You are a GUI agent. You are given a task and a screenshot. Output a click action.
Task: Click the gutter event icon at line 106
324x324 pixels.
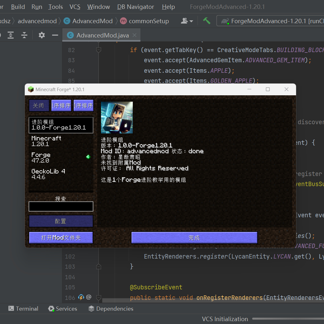point(81,297)
